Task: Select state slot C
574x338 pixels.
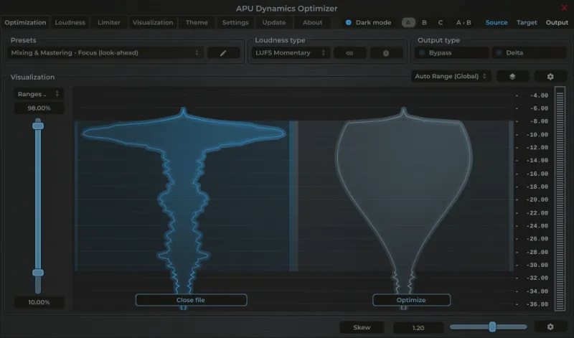Action: click(441, 22)
